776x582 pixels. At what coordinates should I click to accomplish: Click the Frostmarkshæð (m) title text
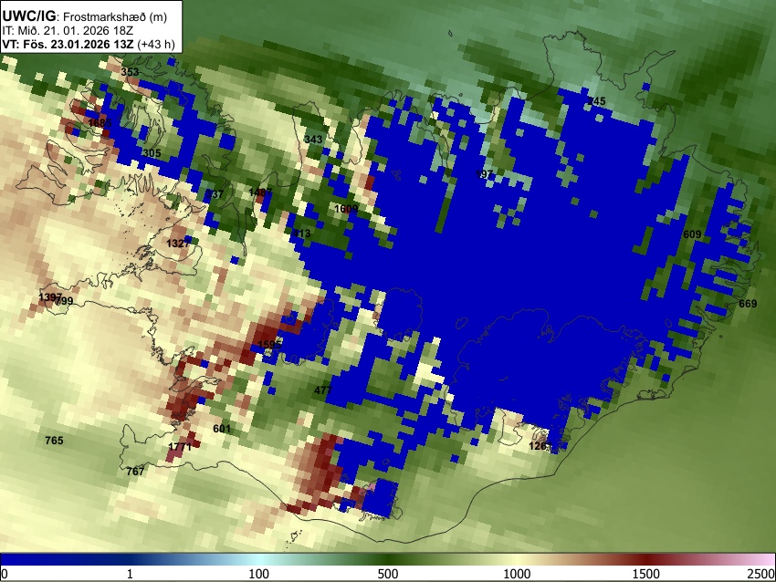tap(115, 16)
